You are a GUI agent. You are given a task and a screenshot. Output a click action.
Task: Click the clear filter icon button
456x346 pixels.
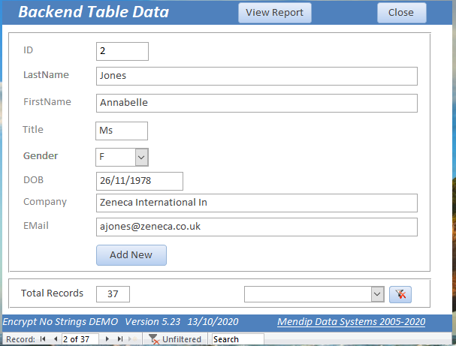click(x=400, y=294)
